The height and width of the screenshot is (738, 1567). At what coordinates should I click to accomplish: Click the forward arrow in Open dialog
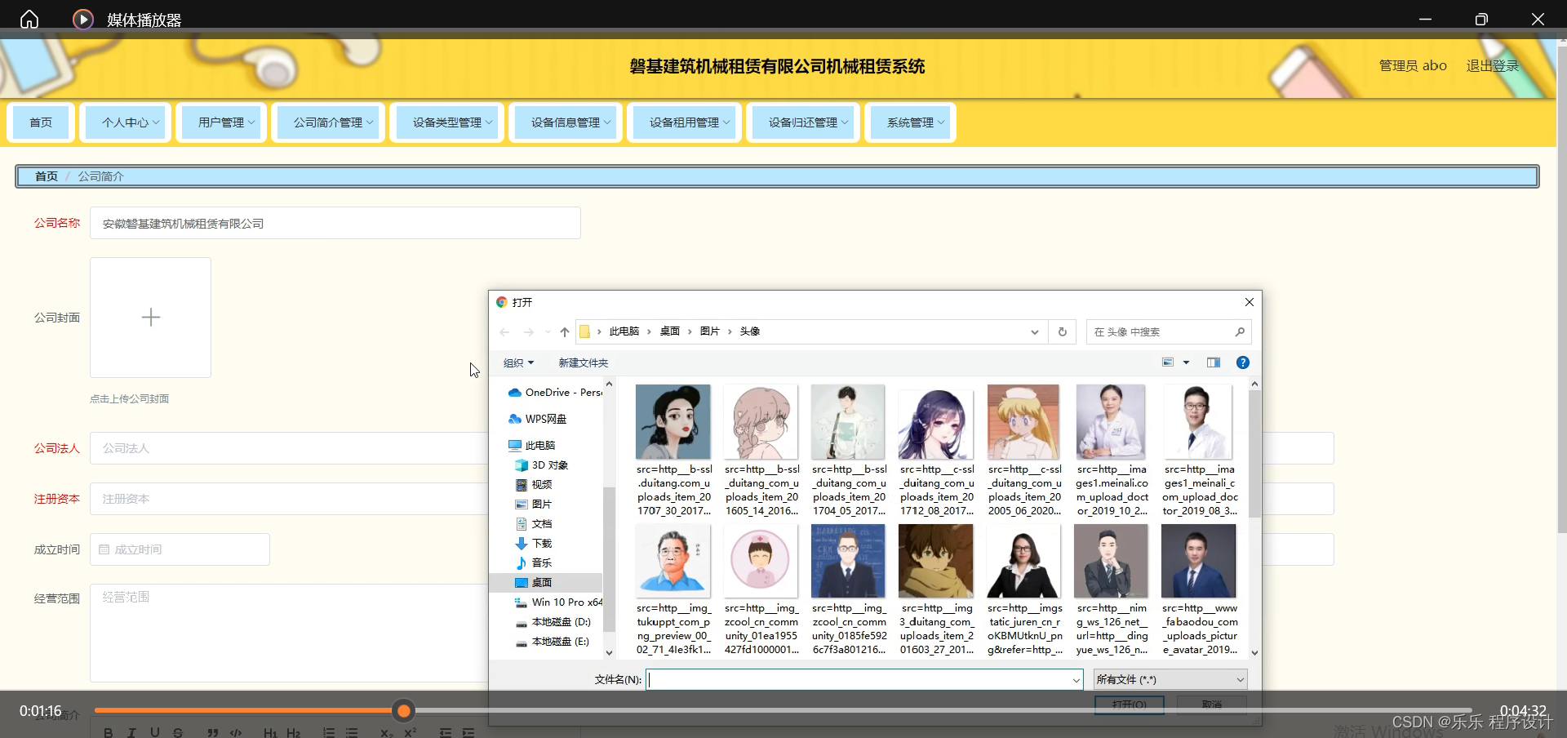(x=528, y=331)
